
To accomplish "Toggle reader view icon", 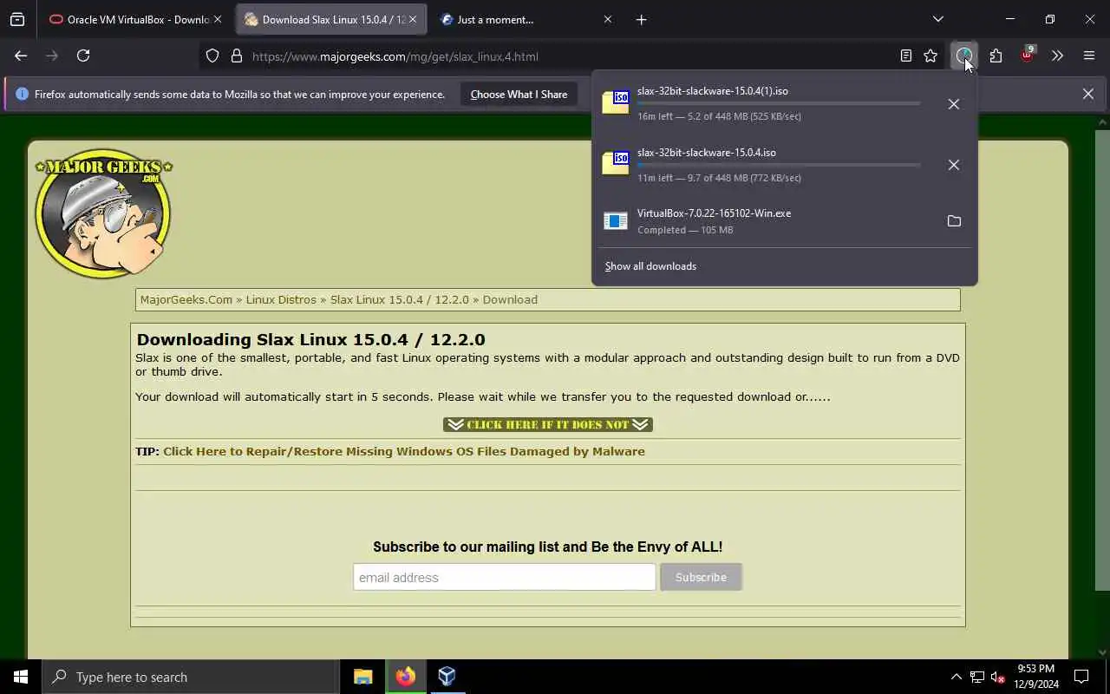I will pyautogui.click(x=905, y=56).
